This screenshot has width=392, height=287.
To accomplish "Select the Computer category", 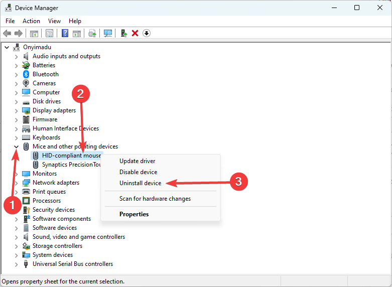I will (46, 92).
